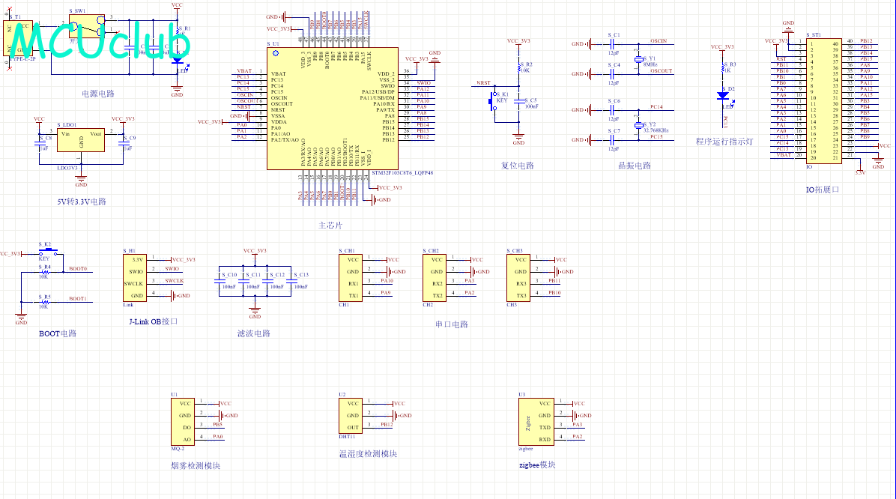
Task: Click the S_LDO1 voltage regulator component
Action: pyautogui.click(x=81, y=140)
